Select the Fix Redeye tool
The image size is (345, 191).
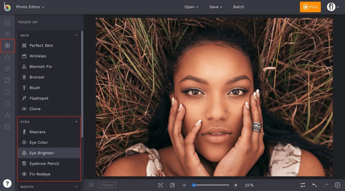pyautogui.click(x=49, y=174)
